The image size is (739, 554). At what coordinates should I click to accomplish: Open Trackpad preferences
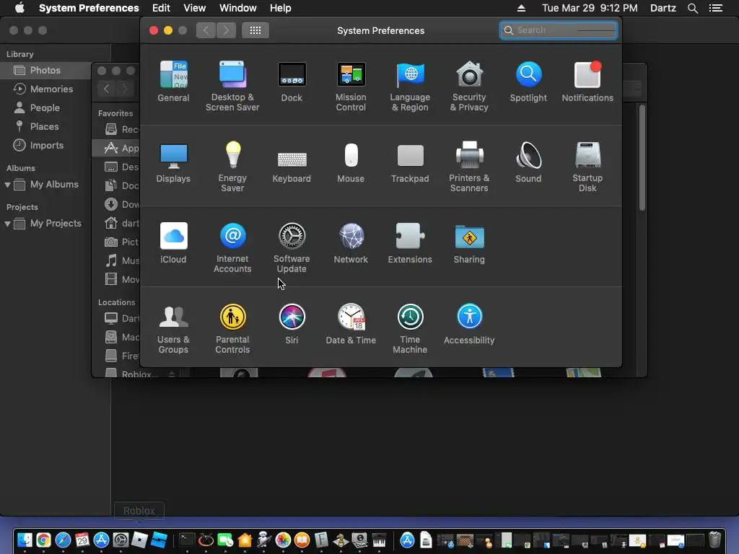[410, 162]
